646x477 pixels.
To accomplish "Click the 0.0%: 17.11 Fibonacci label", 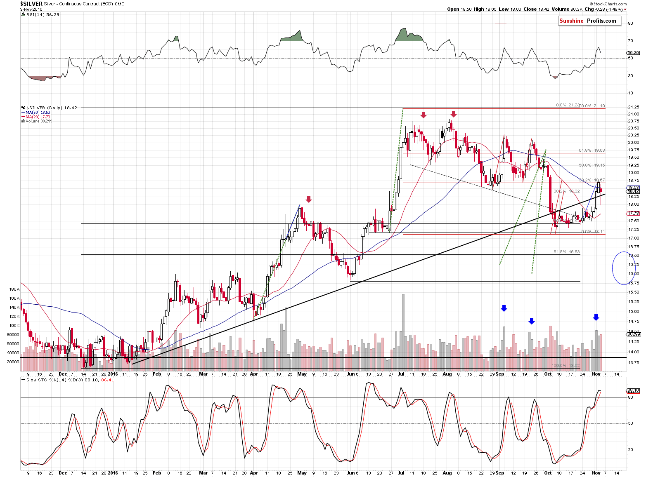I will [593, 231].
